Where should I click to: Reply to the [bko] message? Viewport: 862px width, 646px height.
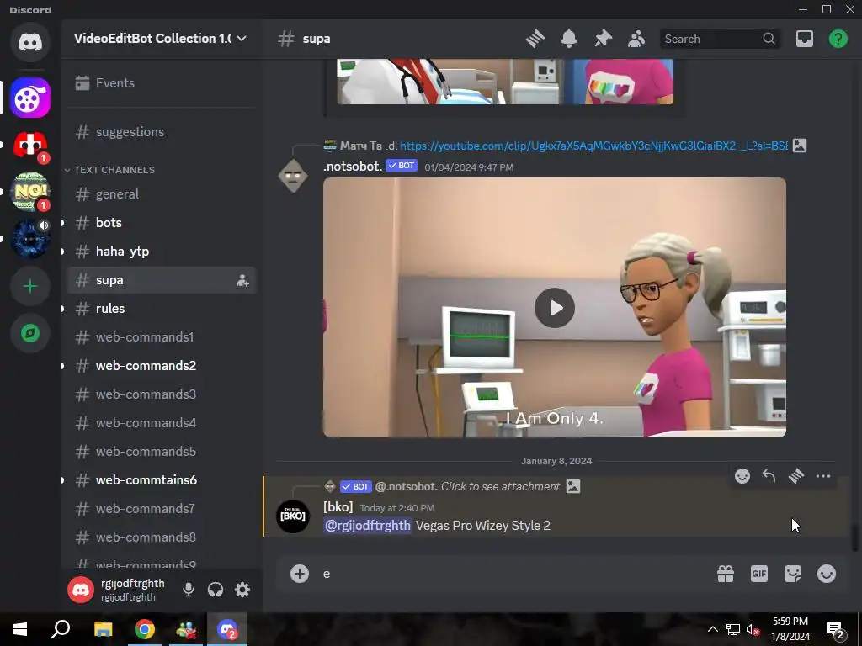[x=769, y=476]
